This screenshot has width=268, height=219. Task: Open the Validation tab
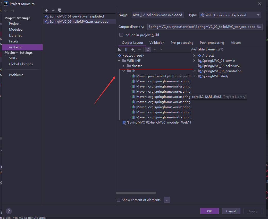157,43
